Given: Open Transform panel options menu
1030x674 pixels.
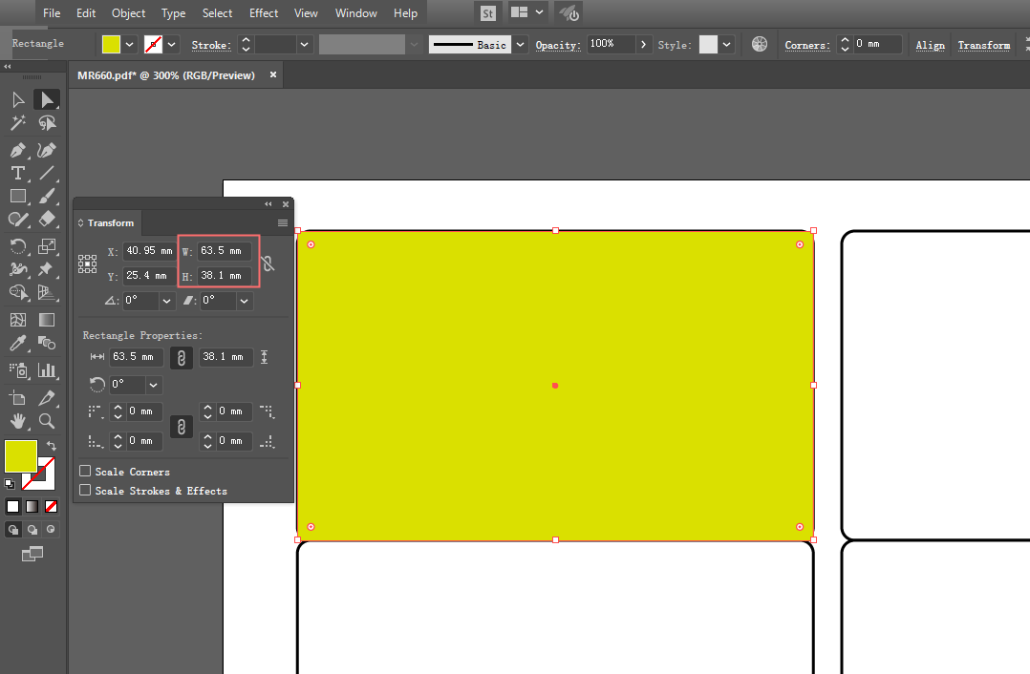Looking at the screenshot, I should coord(283,223).
